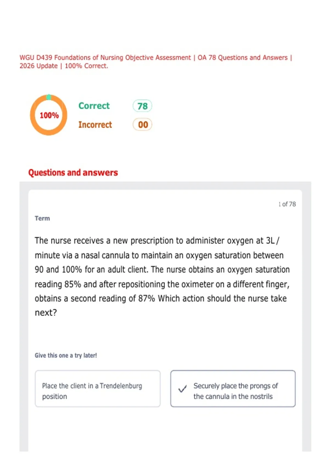Click the nurse oxygen prescription question text

(162, 276)
